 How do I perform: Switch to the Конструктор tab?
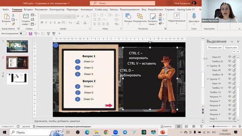click(x=57, y=9)
